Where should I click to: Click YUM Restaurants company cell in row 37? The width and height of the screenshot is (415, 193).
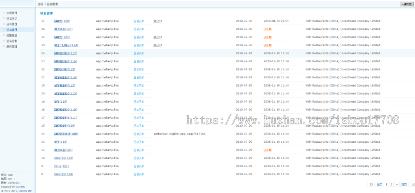[x=343, y=21]
